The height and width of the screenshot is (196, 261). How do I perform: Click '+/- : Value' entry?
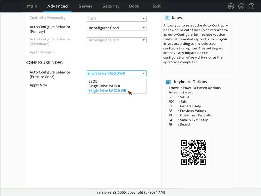point(179,97)
